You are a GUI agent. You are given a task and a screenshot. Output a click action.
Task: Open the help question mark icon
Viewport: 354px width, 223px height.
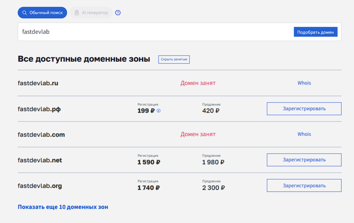coord(118,13)
